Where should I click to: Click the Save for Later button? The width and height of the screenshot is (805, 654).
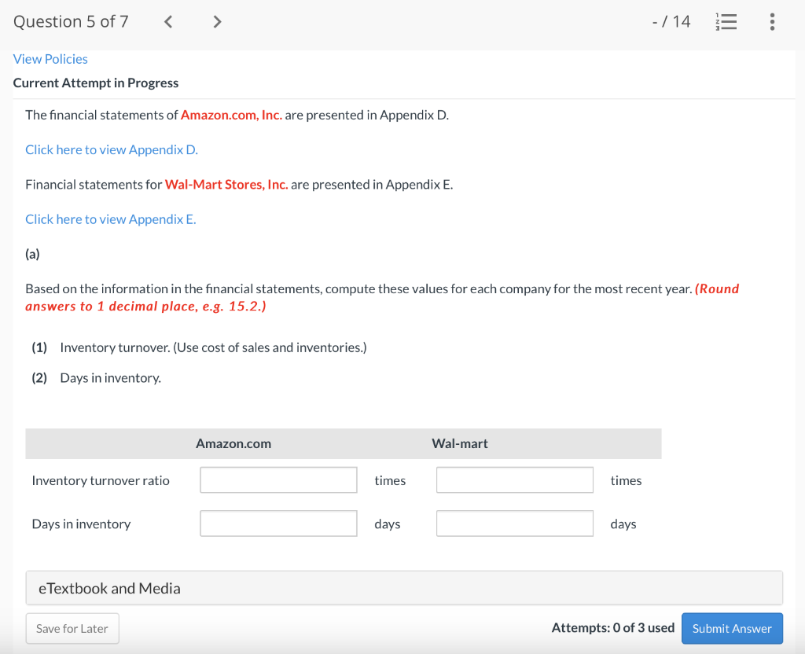coord(72,628)
